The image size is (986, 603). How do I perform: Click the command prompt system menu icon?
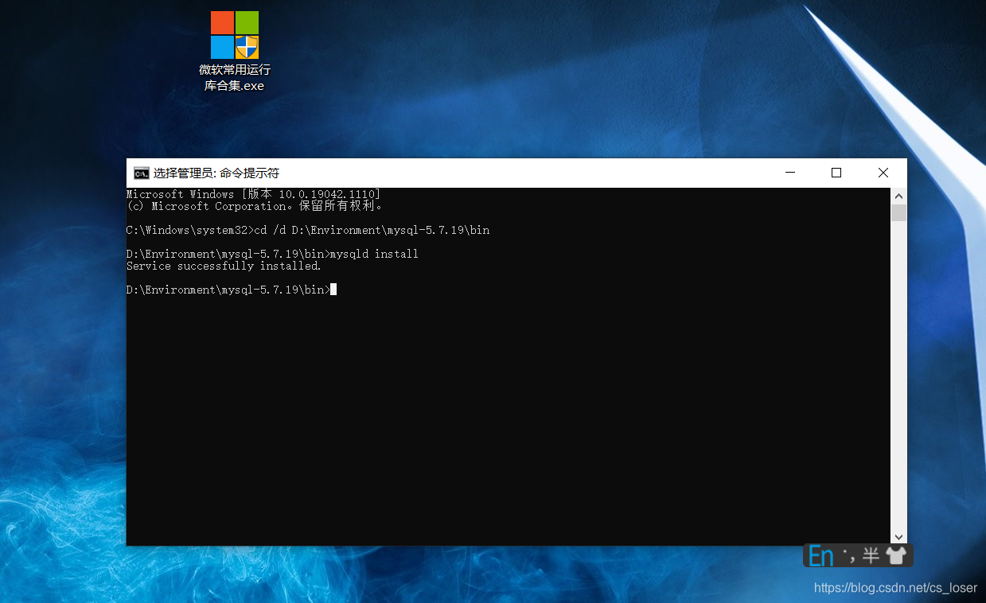click(x=142, y=173)
